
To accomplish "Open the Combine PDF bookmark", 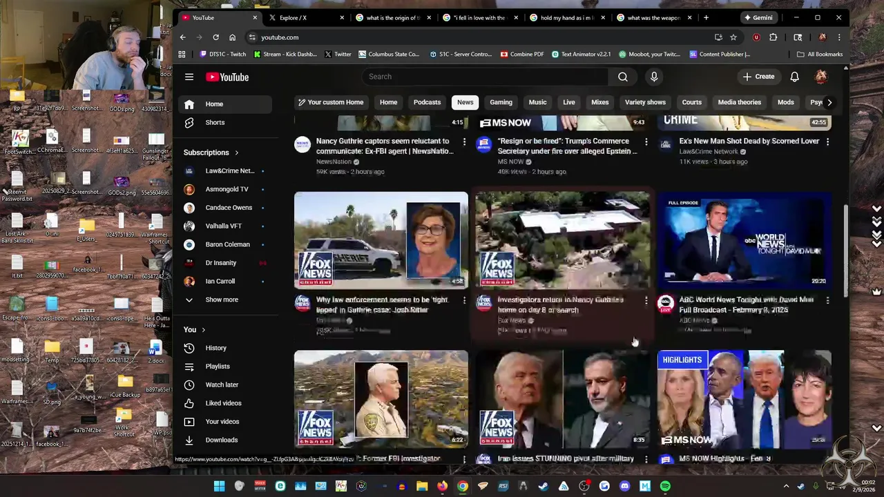I will [x=522, y=54].
